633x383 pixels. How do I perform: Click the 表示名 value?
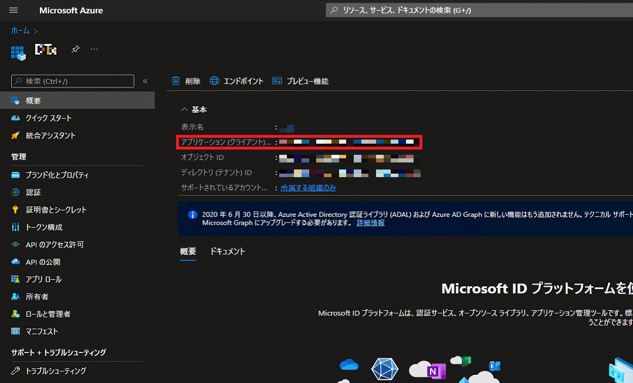pyautogui.click(x=287, y=128)
